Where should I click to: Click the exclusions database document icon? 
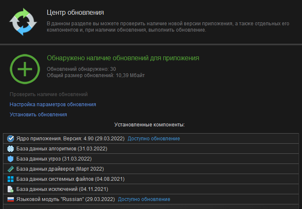pyautogui.click(x=11, y=189)
